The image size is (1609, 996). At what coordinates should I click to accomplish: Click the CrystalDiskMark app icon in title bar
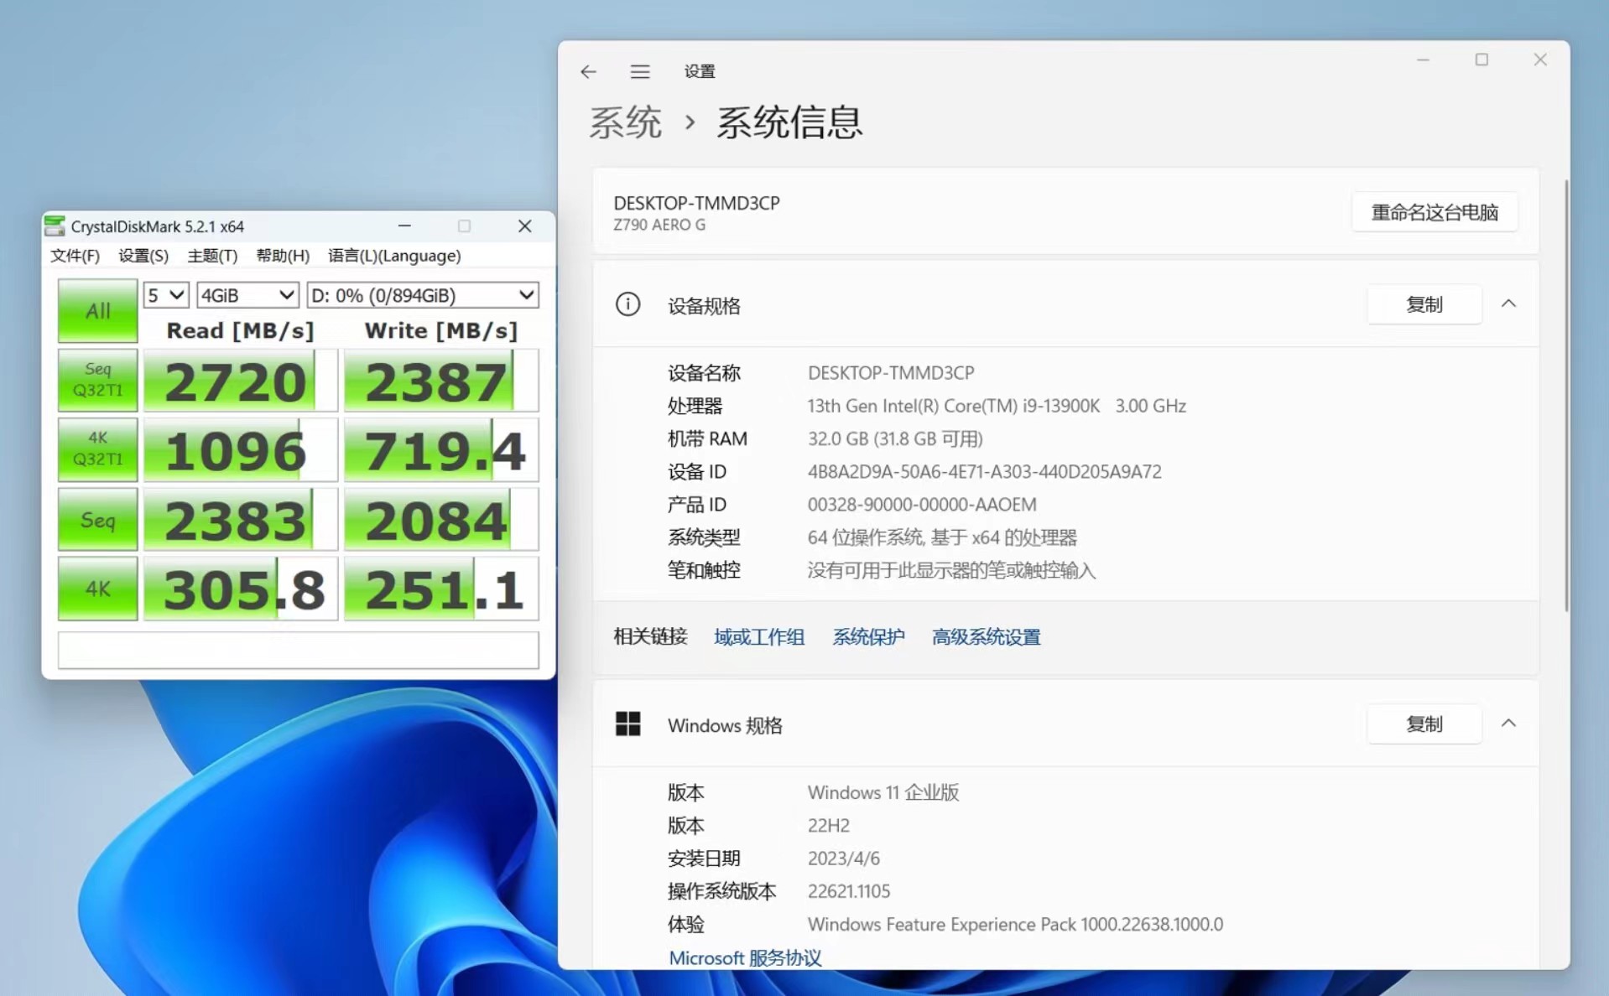(55, 226)
